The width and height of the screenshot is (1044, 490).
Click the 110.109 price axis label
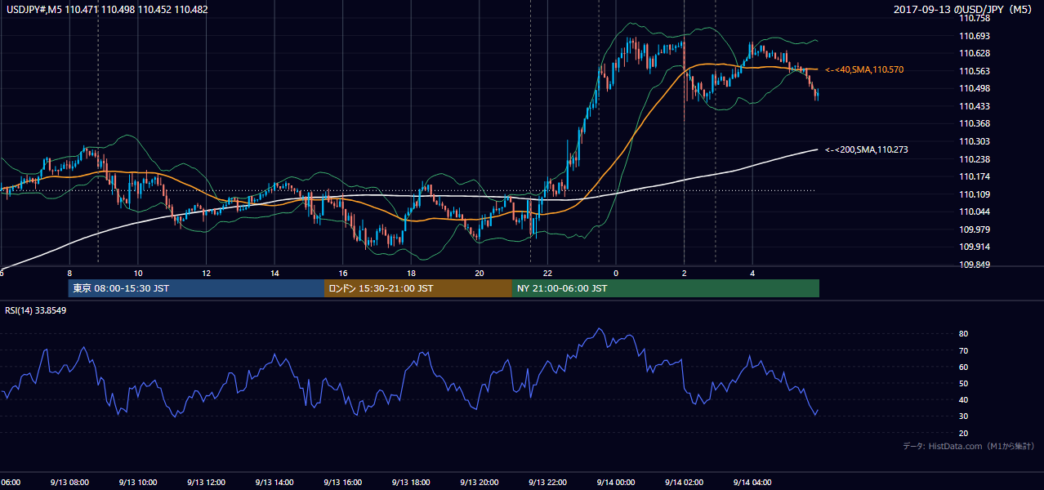pos(974,194)
